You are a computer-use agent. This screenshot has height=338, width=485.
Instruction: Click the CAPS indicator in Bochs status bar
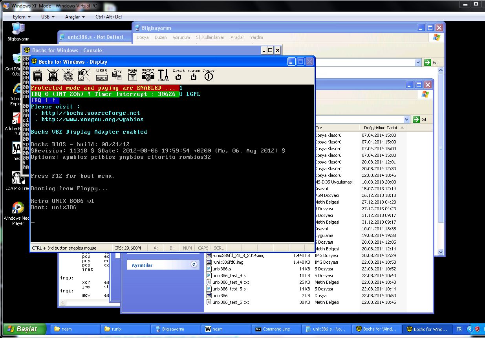[203, 248]
